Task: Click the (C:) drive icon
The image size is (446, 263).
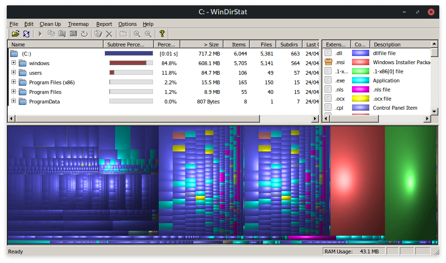Action: click(14, 54)
